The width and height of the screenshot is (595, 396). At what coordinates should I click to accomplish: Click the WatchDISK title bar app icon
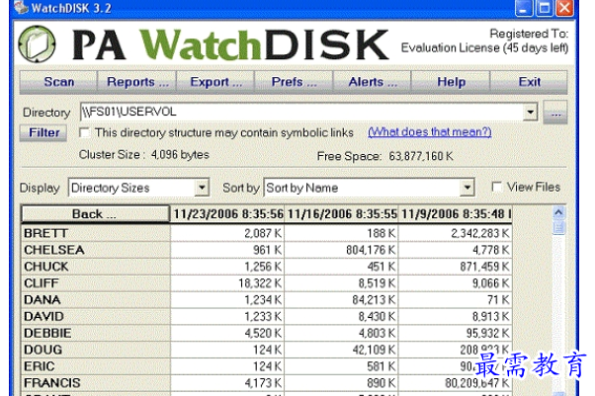[x=21, y=7]
